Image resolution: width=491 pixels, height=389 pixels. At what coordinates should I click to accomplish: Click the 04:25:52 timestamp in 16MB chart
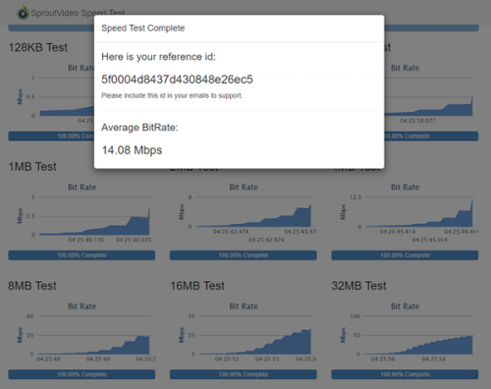[227, 360]
